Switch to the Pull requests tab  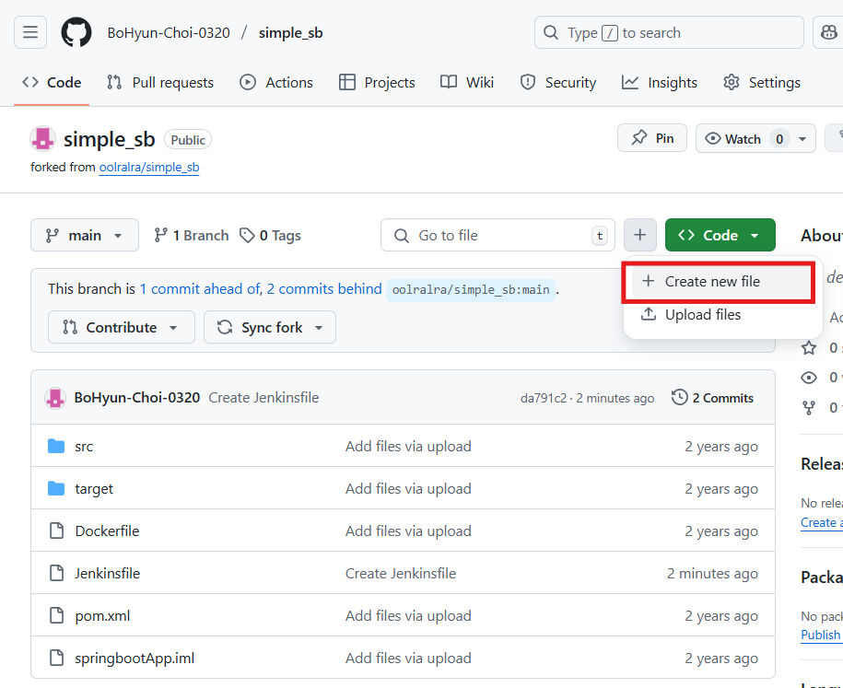(160, 82)
